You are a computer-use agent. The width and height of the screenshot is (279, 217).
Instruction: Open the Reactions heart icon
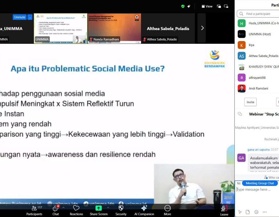76,210
